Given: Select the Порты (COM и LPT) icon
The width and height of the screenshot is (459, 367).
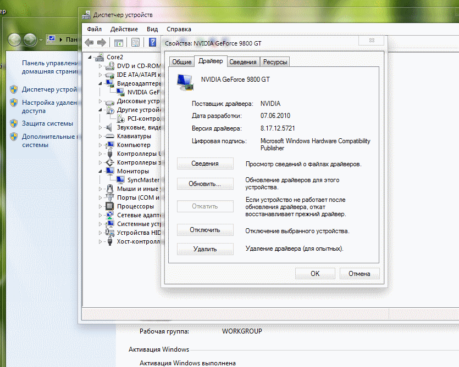Looking at the screenshot, I should tap(110, 197).
